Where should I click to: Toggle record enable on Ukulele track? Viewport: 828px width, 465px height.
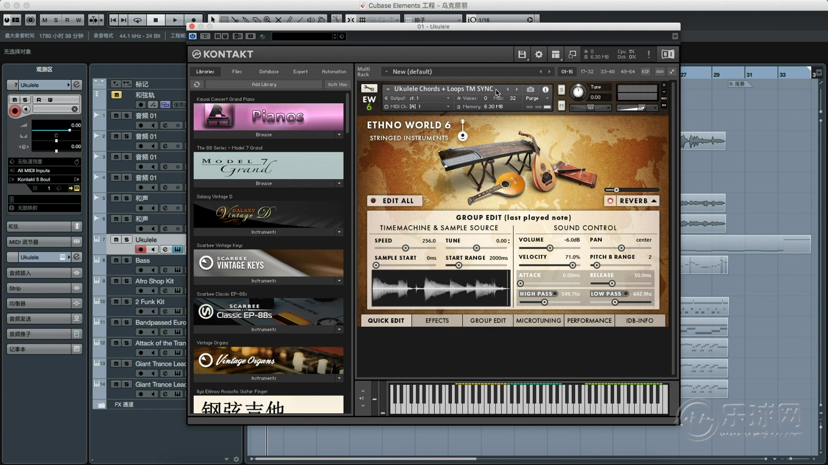tap(141, 249)
